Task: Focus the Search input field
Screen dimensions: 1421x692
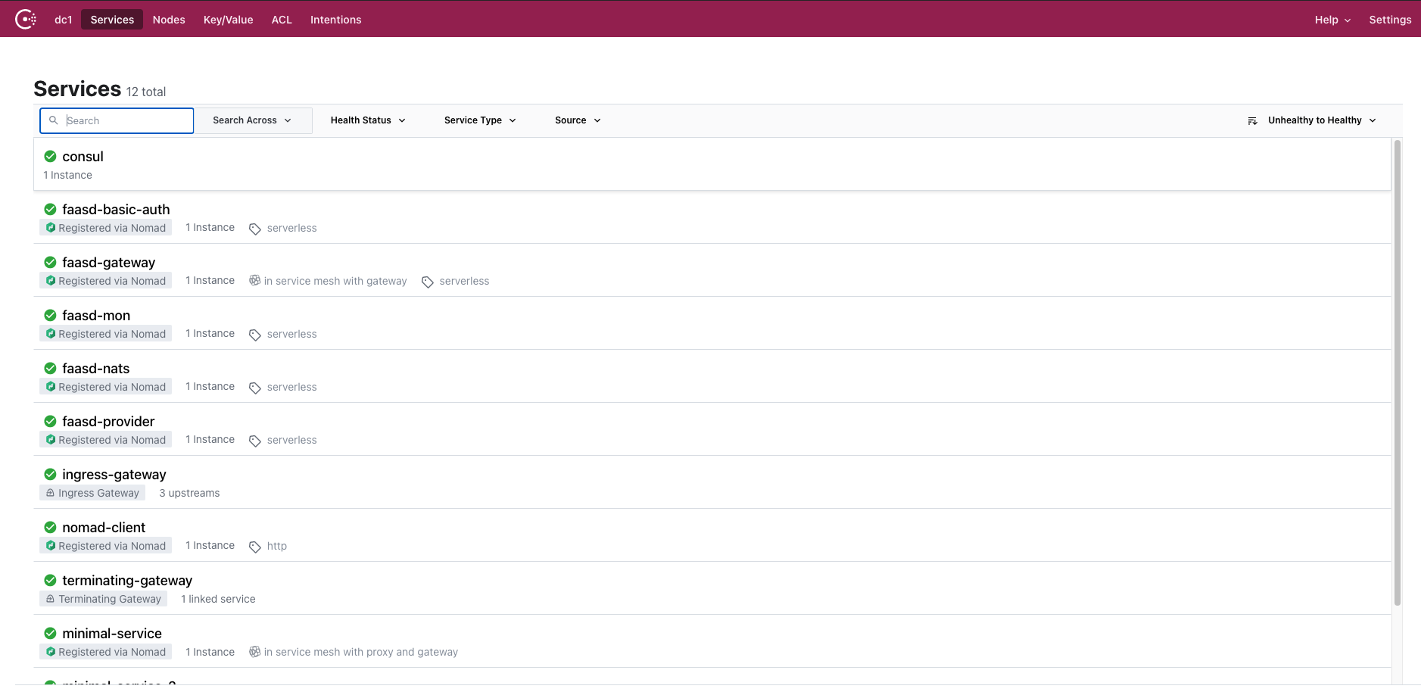Action: 117,120
